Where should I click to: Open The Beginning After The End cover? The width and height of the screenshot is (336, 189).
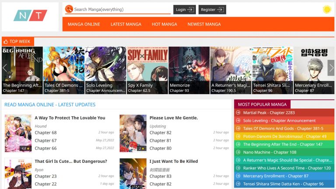pos(22,70)
